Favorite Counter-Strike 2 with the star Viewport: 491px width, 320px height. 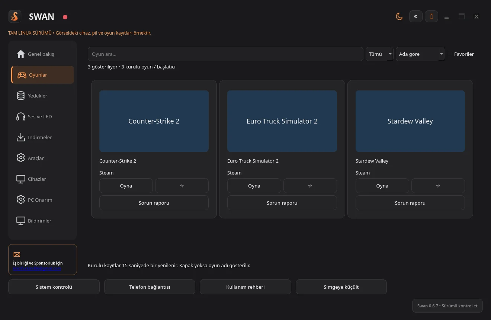point(182,186)
